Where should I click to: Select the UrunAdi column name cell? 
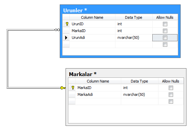coord(92,38)
